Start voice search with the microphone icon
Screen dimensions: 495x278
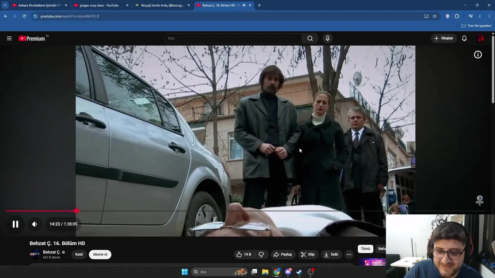coord(328,38)
